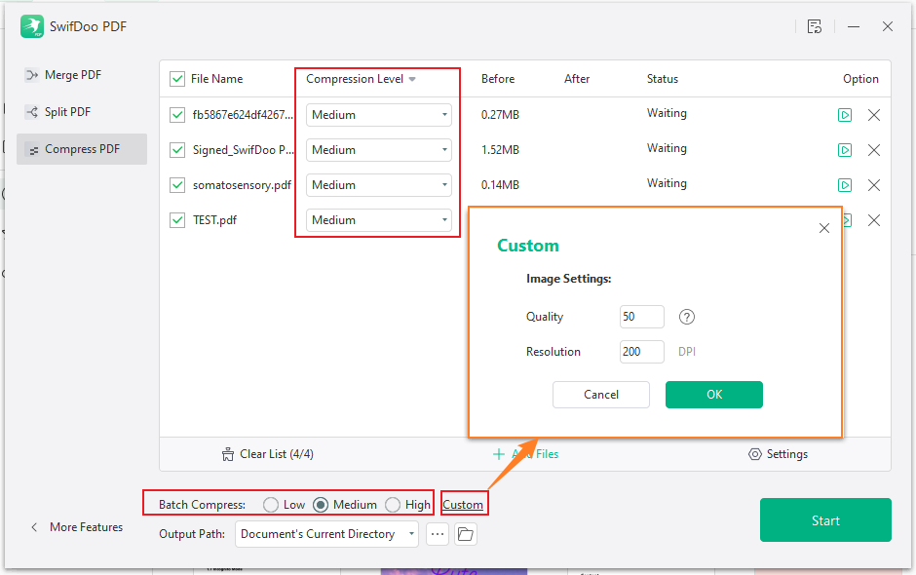The width and height of the screenshot is (916, 575).
Task: Select the Split PDF tool icon
Action: coord(30,111)
